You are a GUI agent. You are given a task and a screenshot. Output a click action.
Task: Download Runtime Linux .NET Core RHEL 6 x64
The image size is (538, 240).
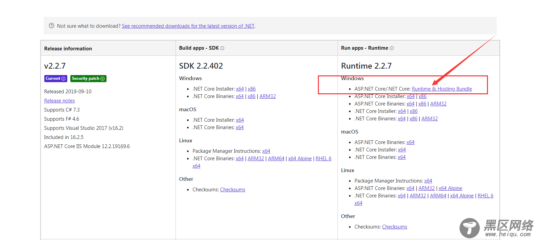point(485,196)
